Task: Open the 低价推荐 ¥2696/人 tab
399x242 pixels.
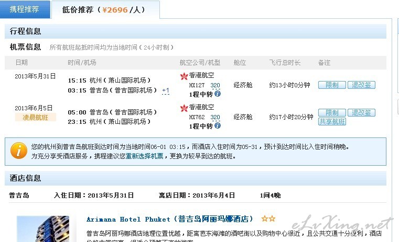Action: [x=105, y=9]
